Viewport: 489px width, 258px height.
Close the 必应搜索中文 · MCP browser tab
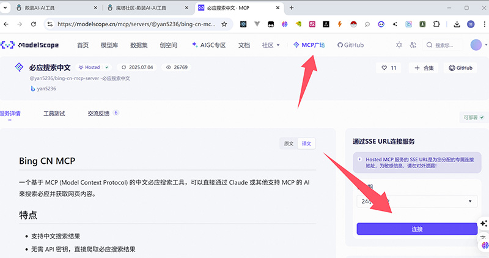click(x=278, y=8)
